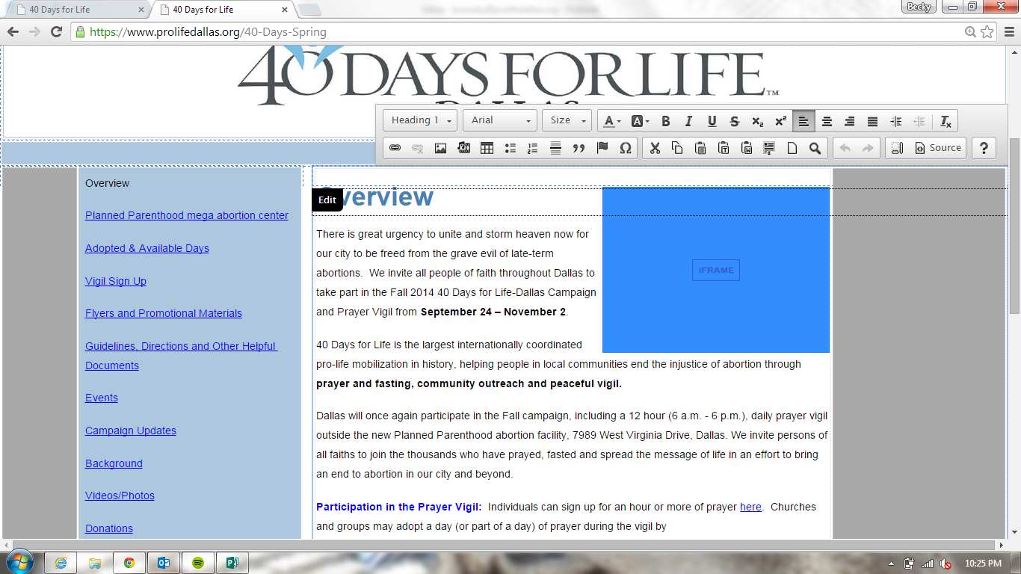
Task: Toggle italic formatting
Action: click(x=688, y=121)
